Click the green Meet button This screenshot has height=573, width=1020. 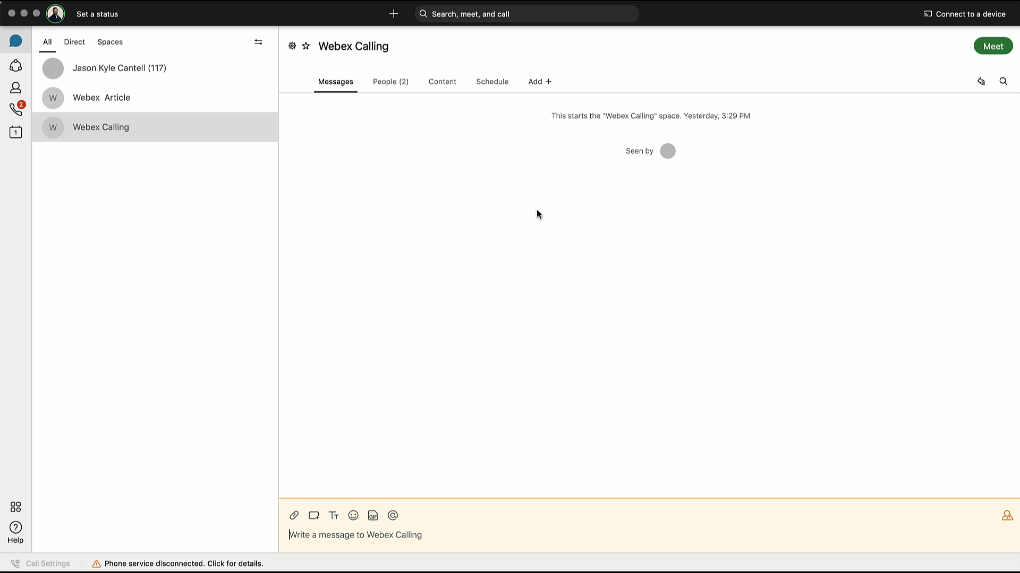(993, 46)
